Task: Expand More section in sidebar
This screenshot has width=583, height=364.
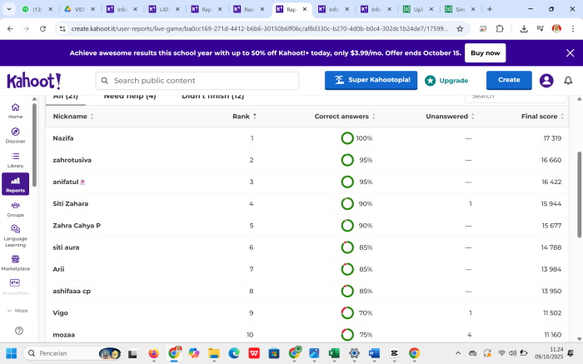Action: pos(15,310)
